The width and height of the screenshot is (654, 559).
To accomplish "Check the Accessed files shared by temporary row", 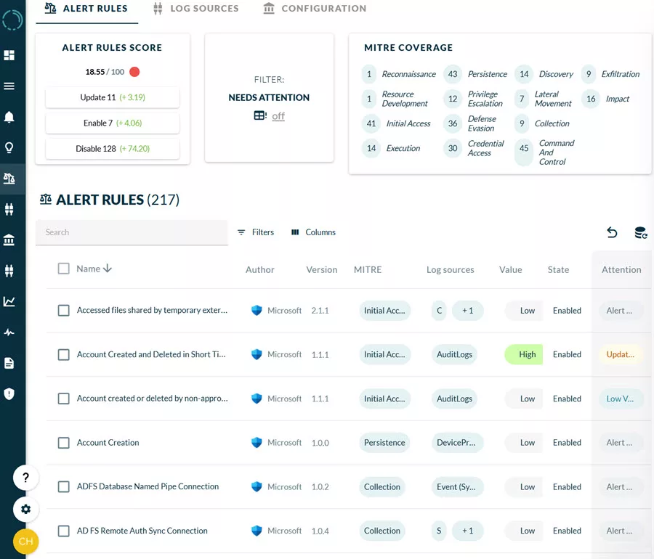I will coord(64,310).
